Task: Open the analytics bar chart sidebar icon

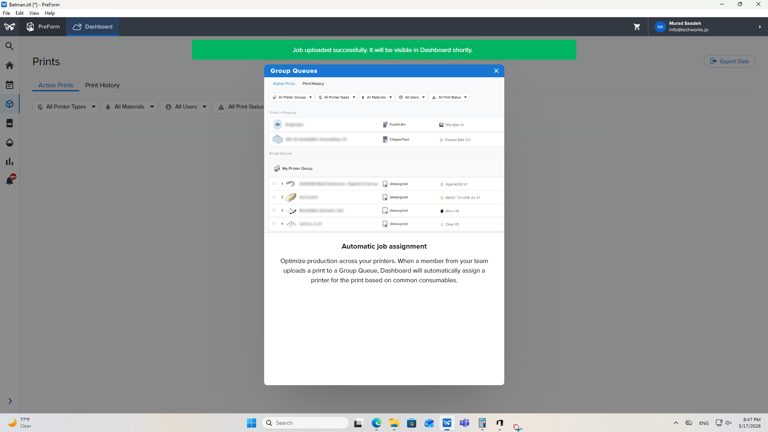Action: [x=10, y=162]
